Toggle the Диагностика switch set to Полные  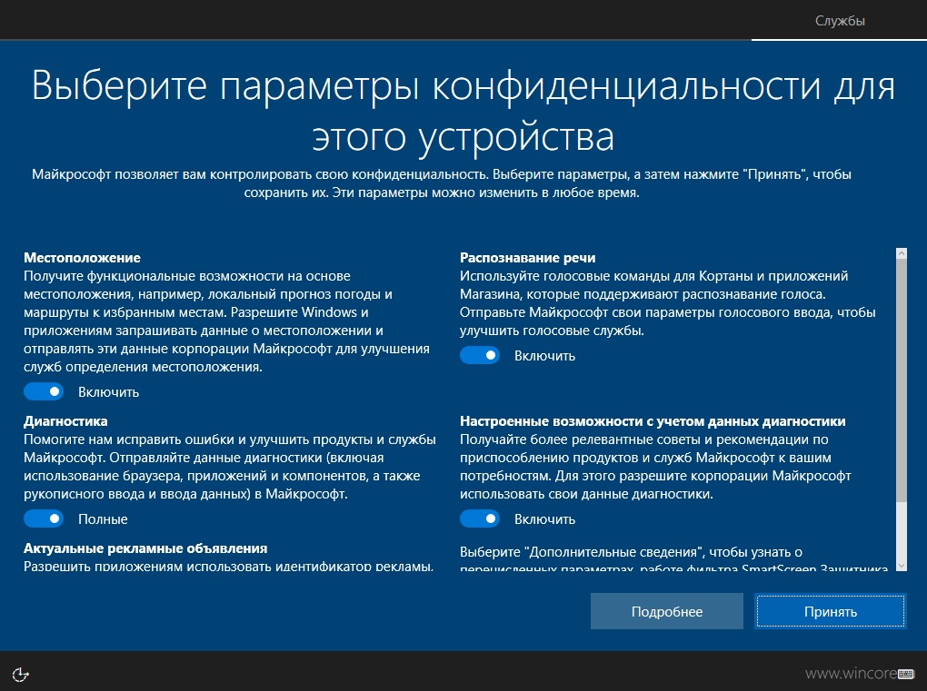point(44,518)
